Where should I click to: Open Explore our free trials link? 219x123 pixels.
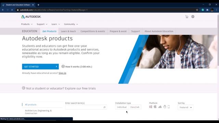point(80,88)
